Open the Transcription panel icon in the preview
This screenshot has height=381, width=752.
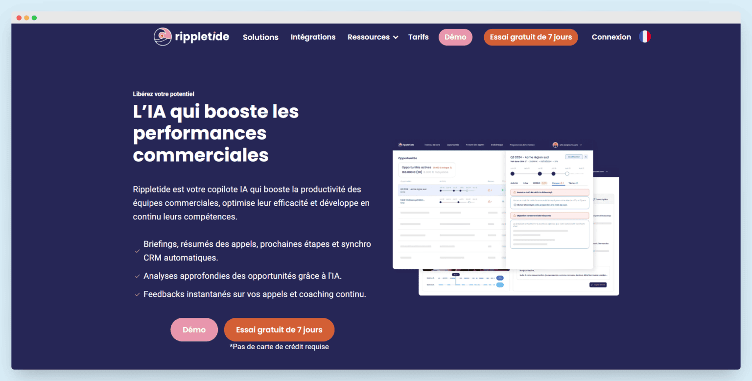594,199
